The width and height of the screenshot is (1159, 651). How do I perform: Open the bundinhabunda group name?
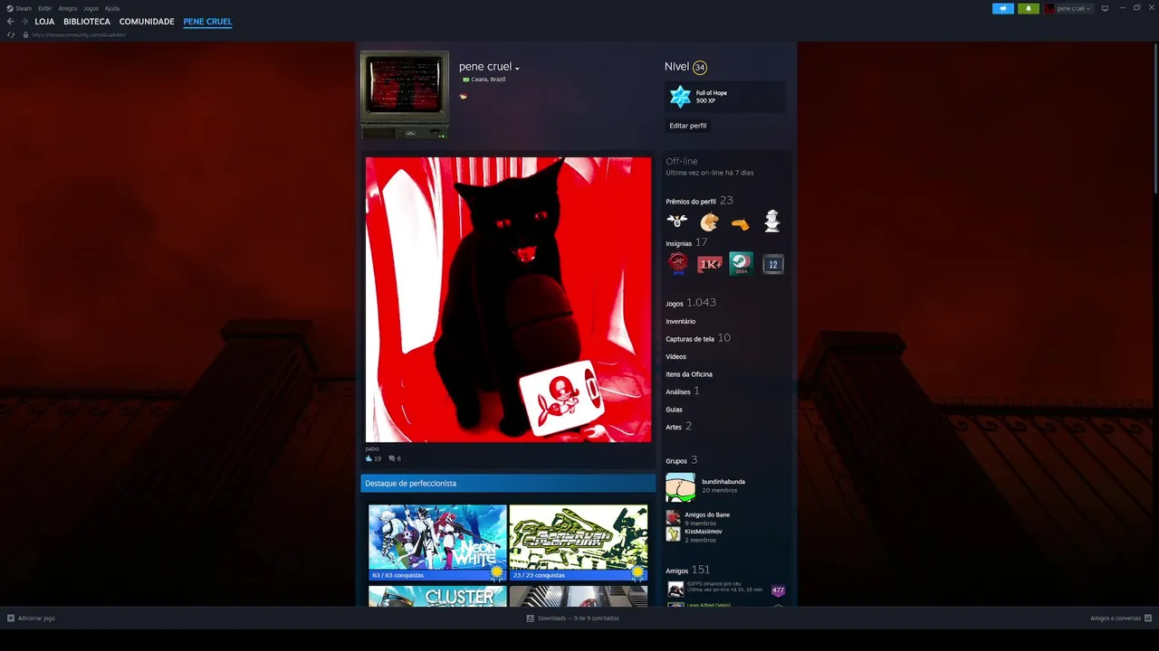tap(723, 482)
